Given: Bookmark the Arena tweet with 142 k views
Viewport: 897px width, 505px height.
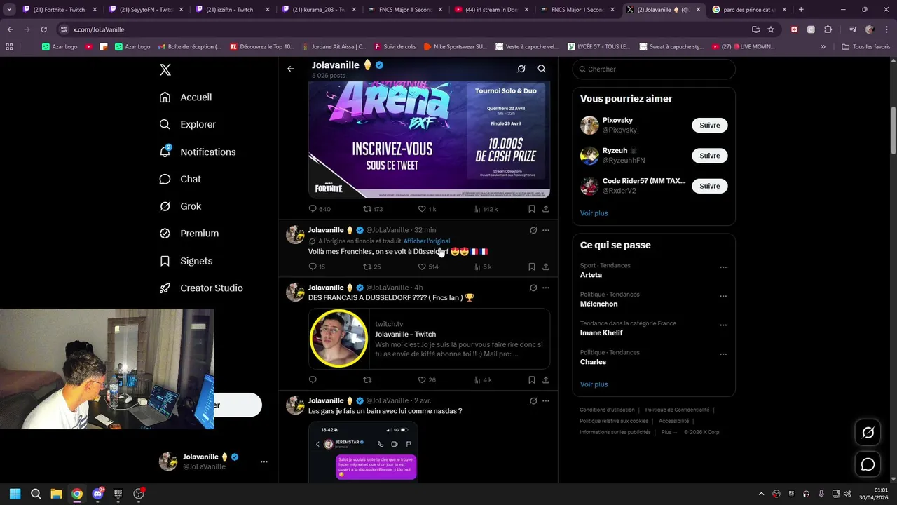Looking at the screenshot, I should [x=531, y=209].
